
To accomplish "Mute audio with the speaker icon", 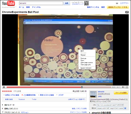I will 123,87.
